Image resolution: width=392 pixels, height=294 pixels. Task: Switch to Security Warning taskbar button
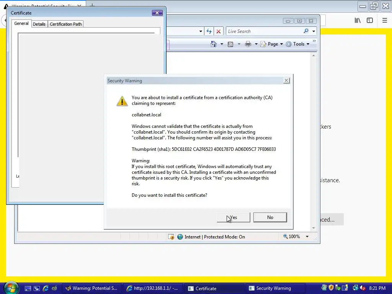(275, 288)
